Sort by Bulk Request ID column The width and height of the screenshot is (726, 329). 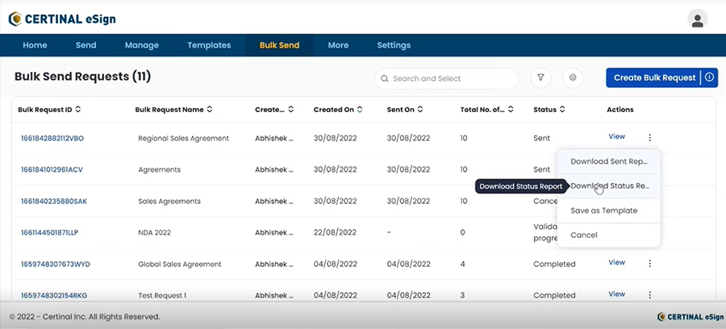click(x=77, y=110)
